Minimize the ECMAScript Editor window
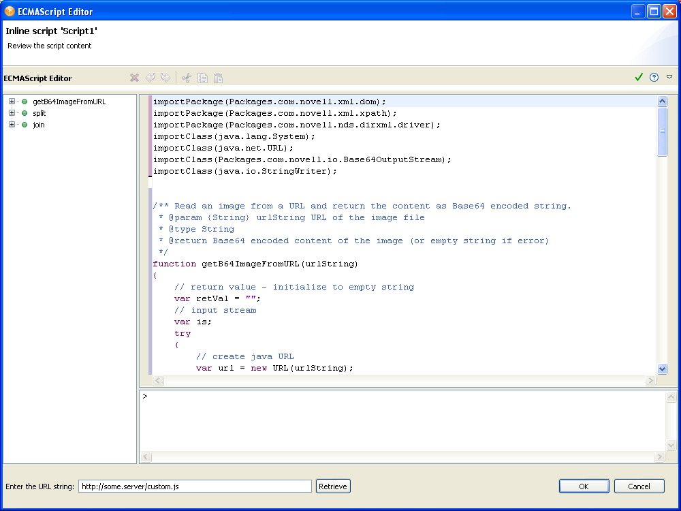Image resolution: width=681 pixels, height=511 pixels. click(x=637, y=12)
